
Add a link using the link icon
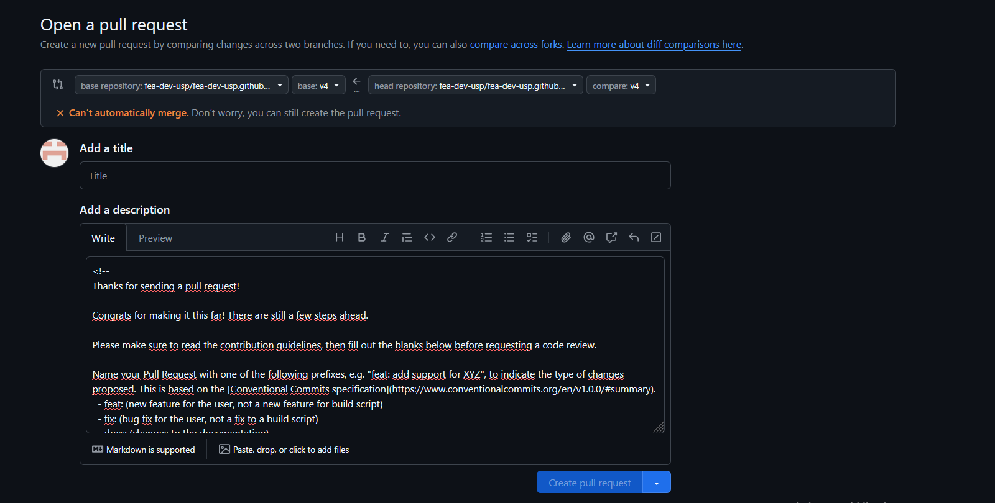point(452,237)
